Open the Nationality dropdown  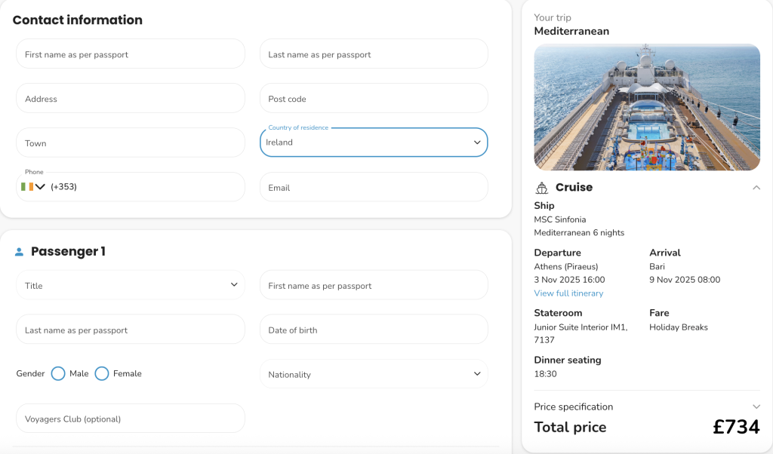(x=374, y=374)
